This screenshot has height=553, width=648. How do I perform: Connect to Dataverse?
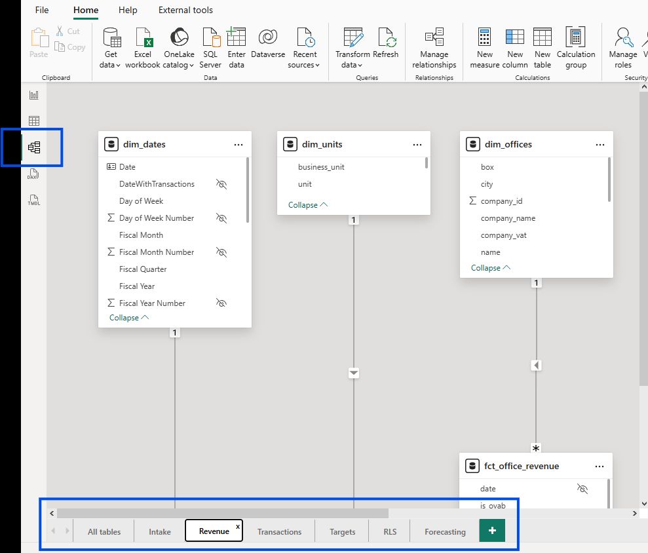[268, 43]
